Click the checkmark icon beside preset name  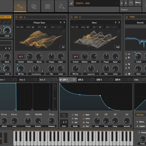pos(71,3)
